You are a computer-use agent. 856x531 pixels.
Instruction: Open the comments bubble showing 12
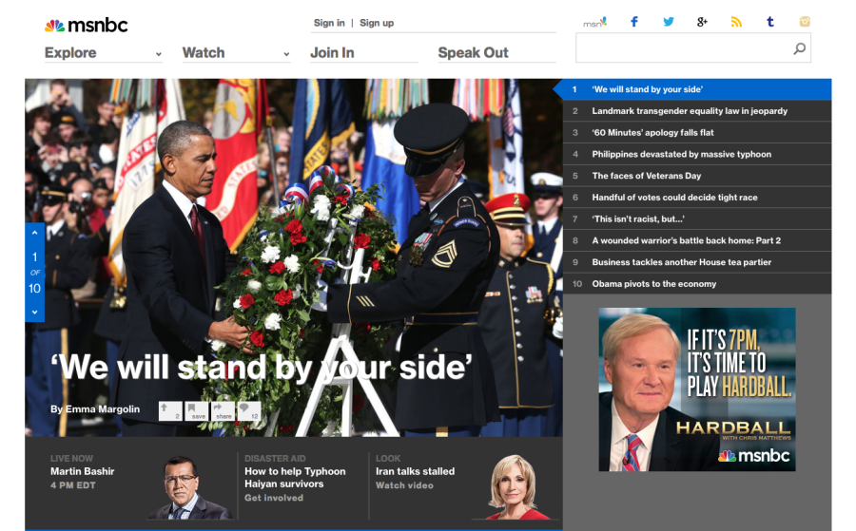[x=249, y=410]
